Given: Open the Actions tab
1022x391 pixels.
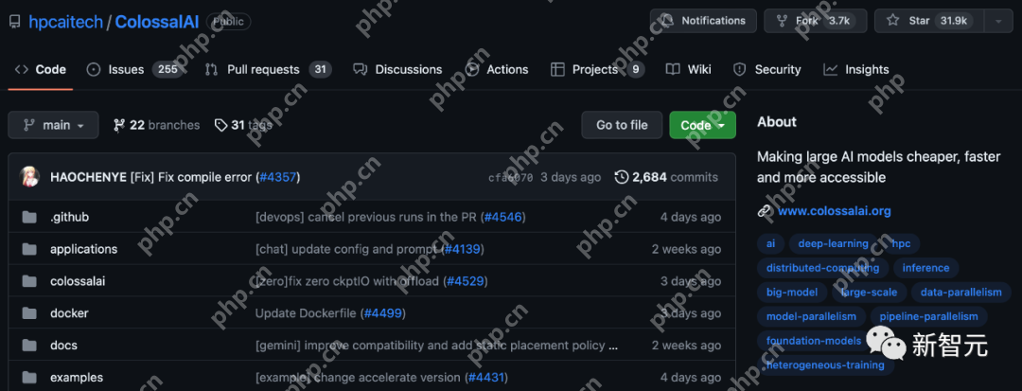Looking at the screenshot, I should click(498, 69).
